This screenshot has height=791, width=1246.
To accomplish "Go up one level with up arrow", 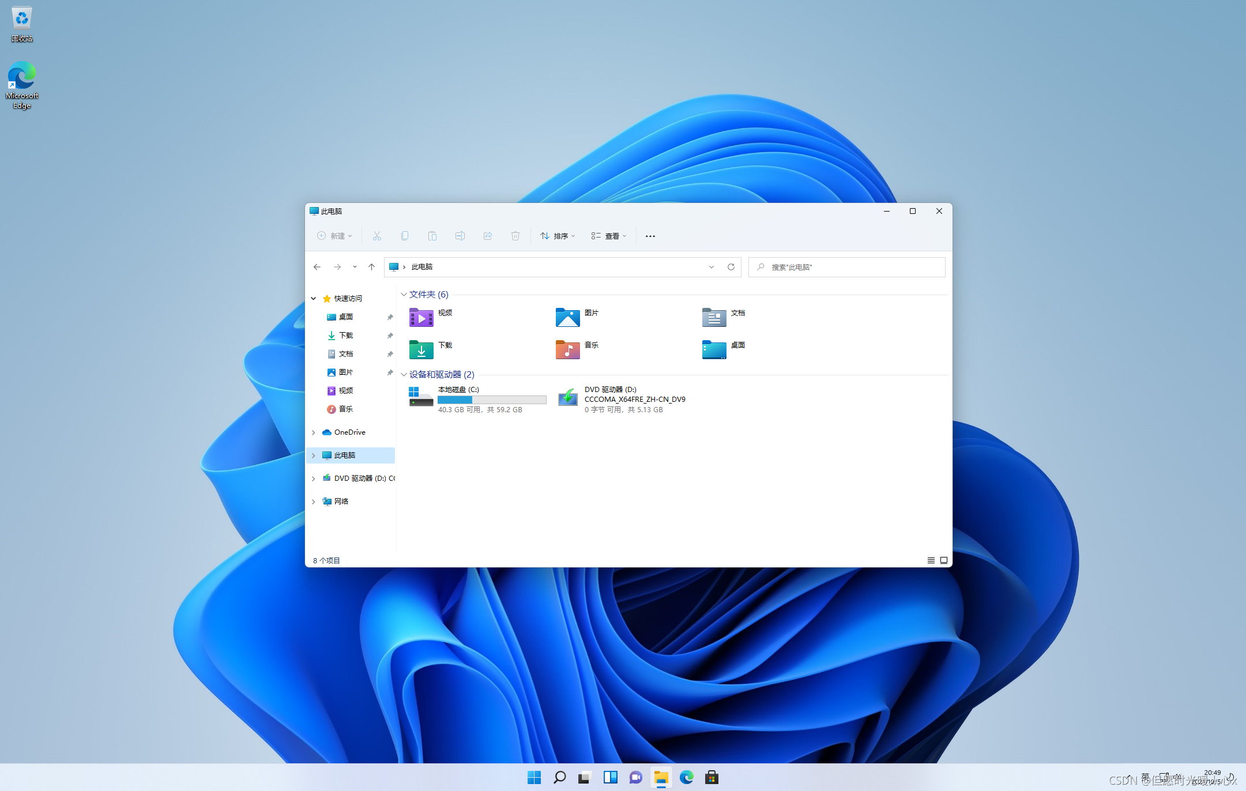I will pyautogui.click(x=372, y=267).
